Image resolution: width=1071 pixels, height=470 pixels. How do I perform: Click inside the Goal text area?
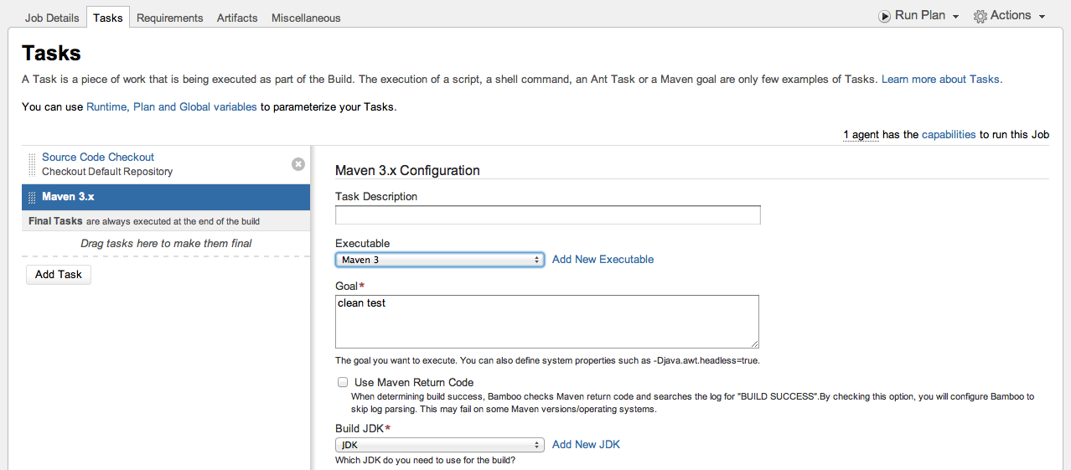coord(546,321)
